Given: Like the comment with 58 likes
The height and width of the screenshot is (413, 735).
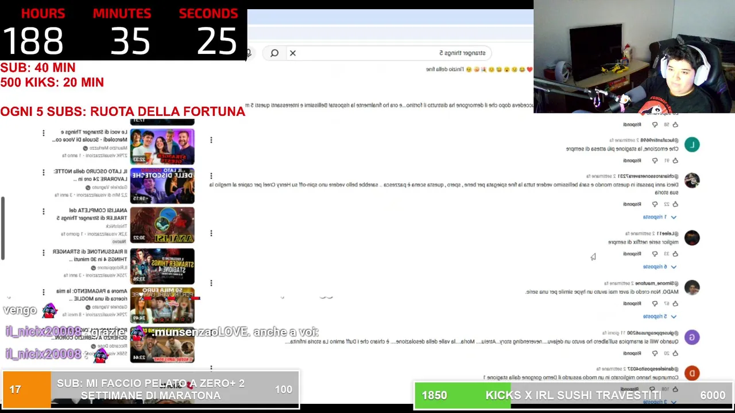Looking at the screenshot, I should point(676,124).
